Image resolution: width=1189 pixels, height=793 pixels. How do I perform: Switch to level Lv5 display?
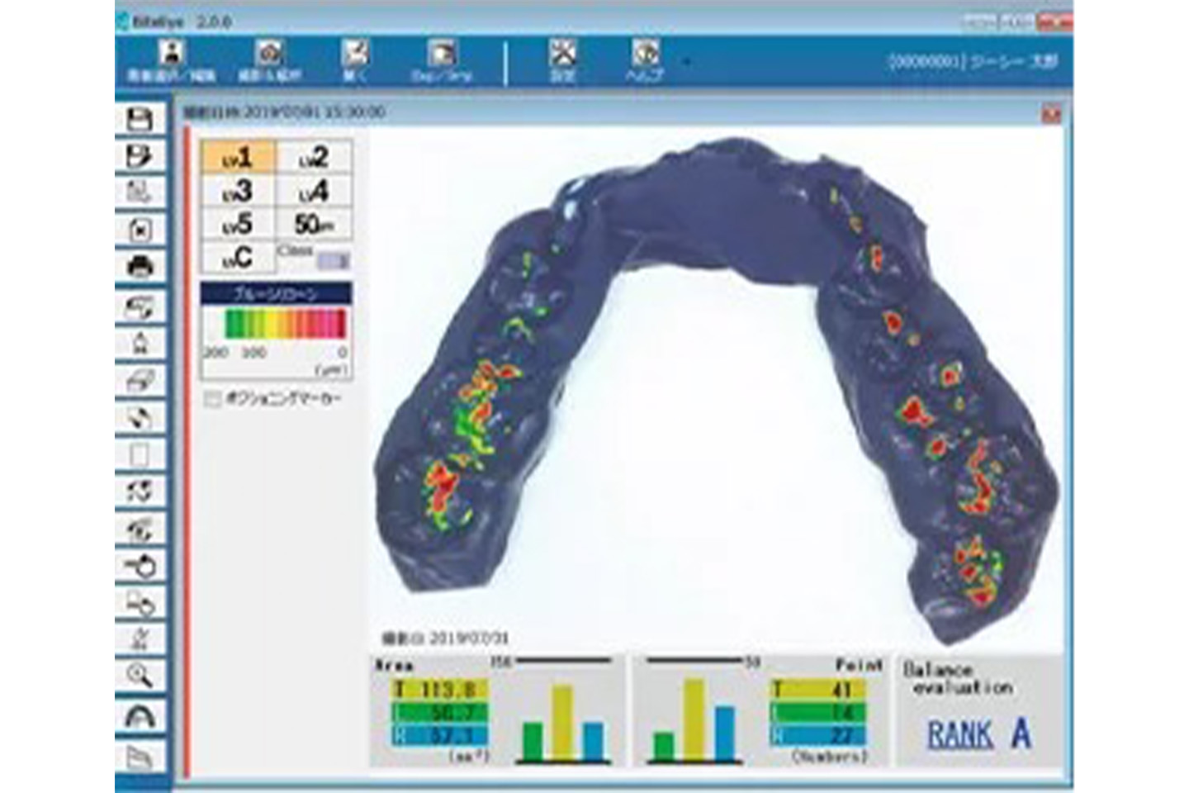pos(238,224)
